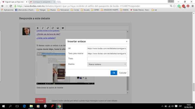Open the Escuela bookmark folder
Image resolution: width=195 pixels, height=109 pixels.
pyautogui.click(x=85, y=10)
